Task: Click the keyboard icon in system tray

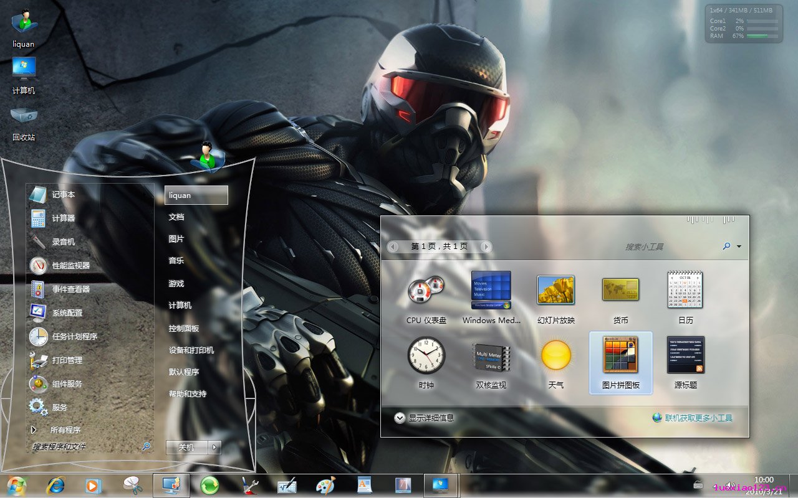Action: point(698,486)
